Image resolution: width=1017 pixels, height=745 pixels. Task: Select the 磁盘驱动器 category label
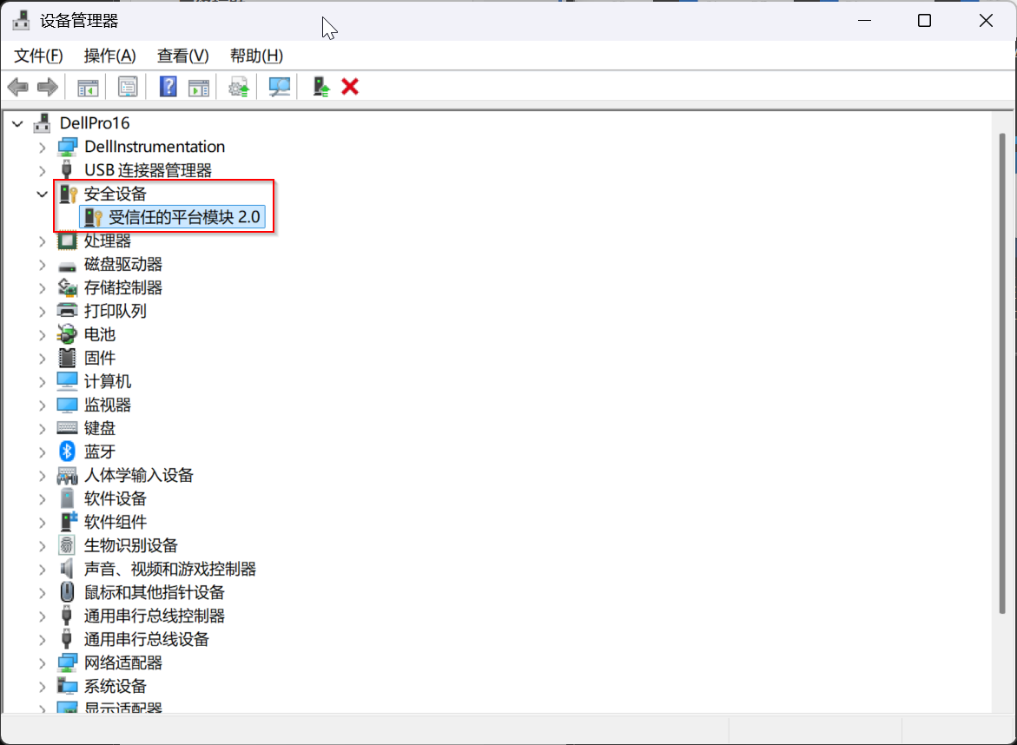pos(122,264)
